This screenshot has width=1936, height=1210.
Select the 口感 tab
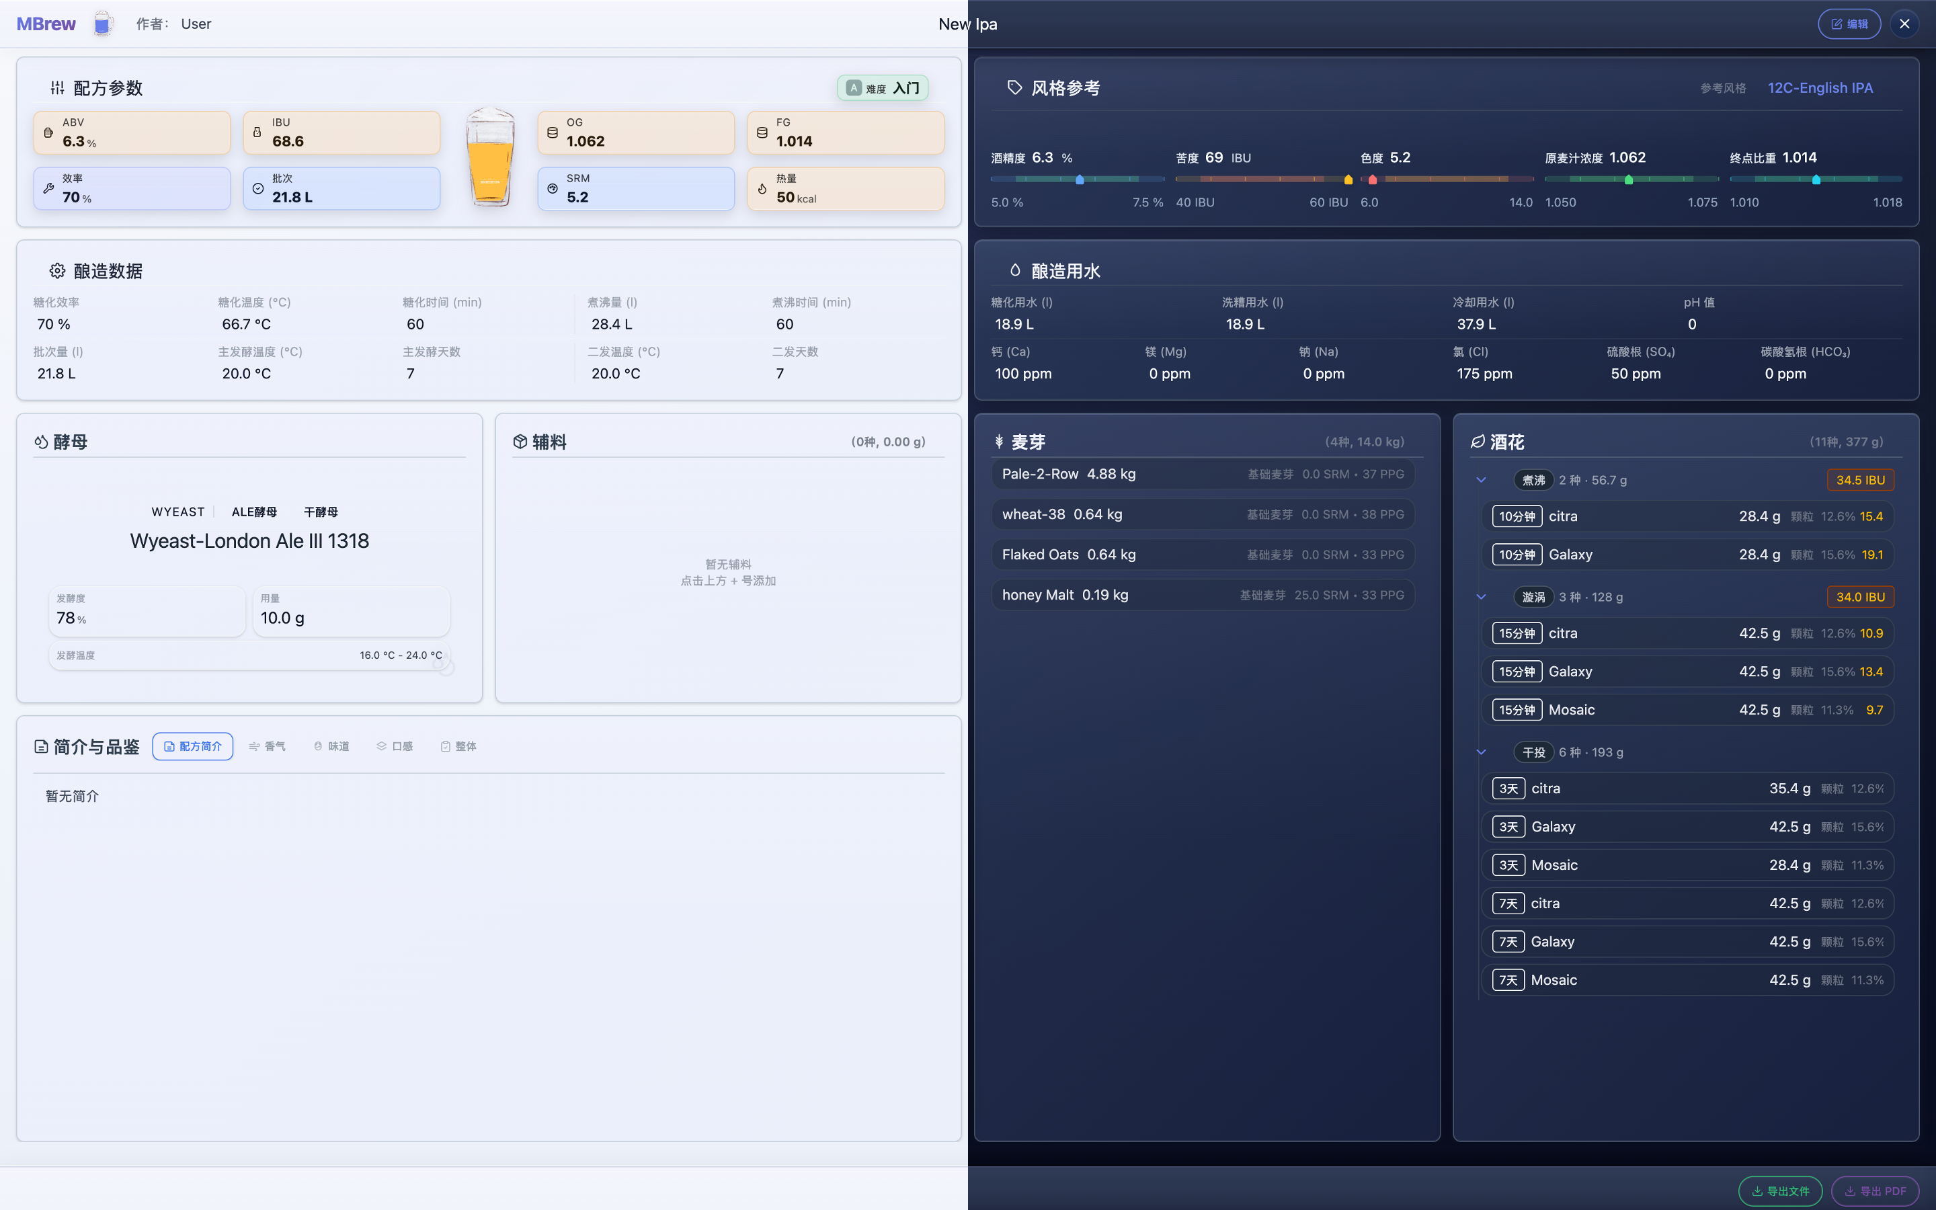pos(395,746)
